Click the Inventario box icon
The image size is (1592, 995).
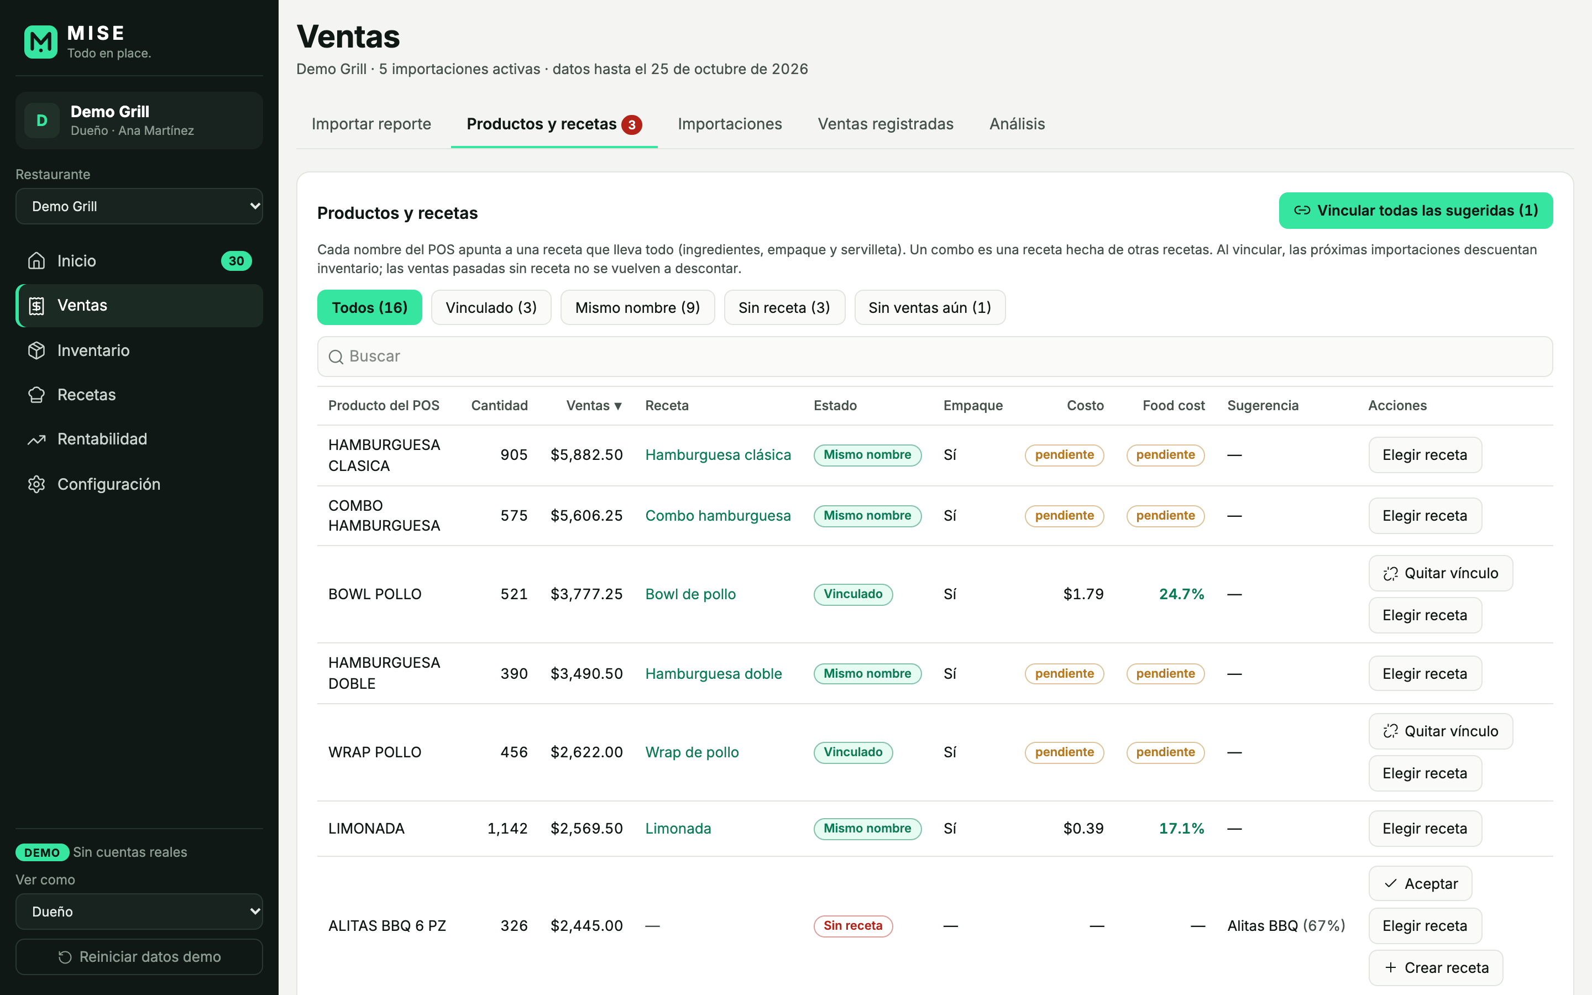tap(37, 350)
